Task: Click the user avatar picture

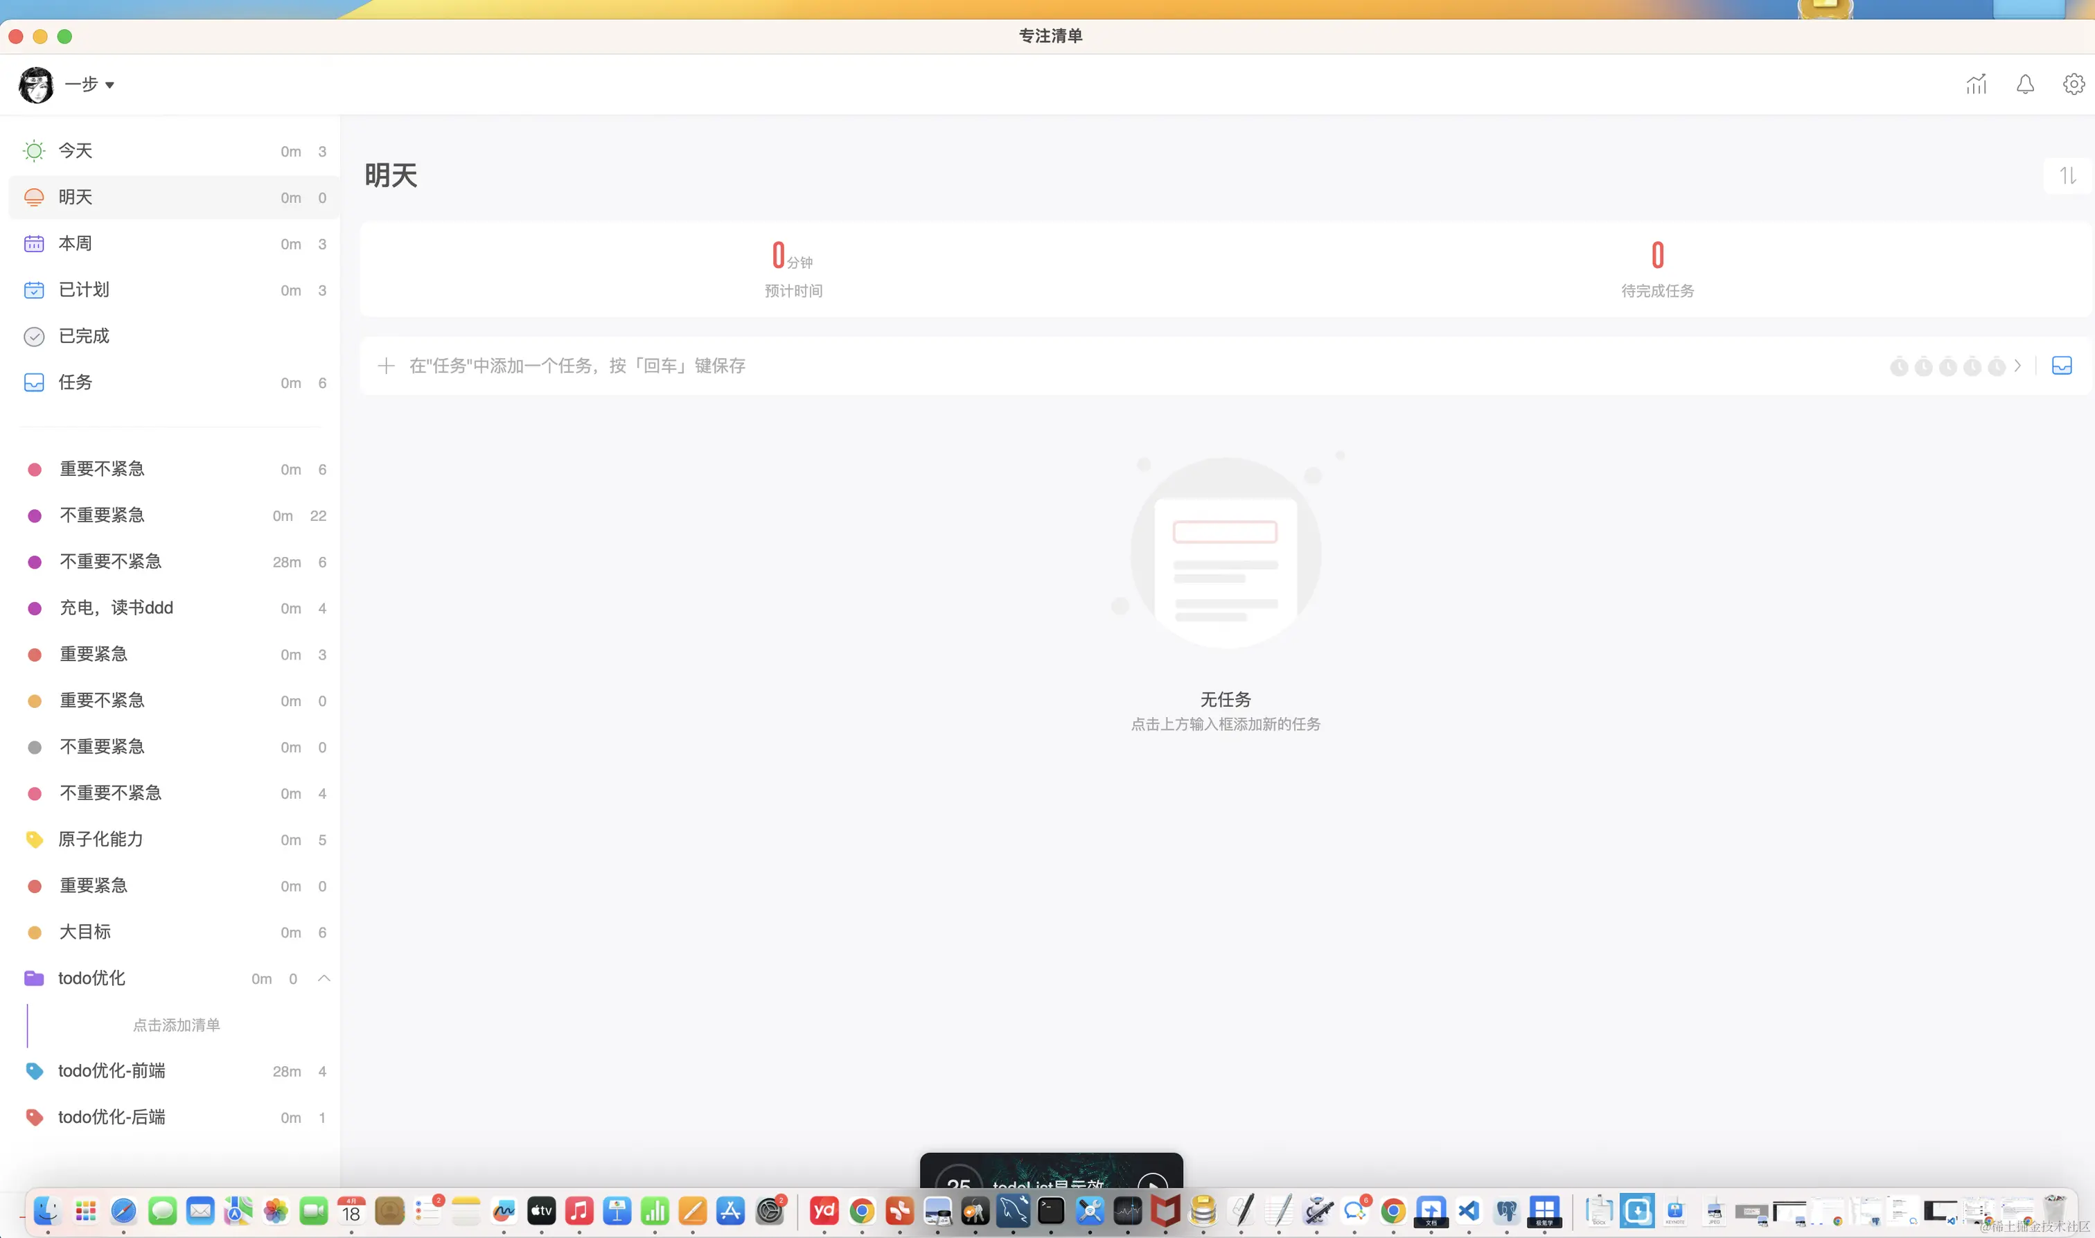Action: (36, 85)
